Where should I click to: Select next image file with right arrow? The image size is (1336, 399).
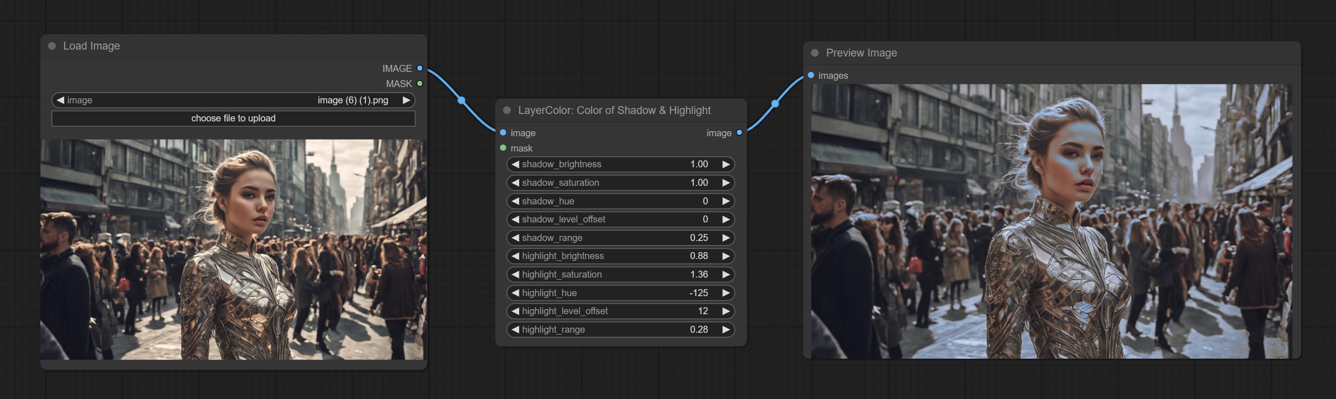point(406,101)
